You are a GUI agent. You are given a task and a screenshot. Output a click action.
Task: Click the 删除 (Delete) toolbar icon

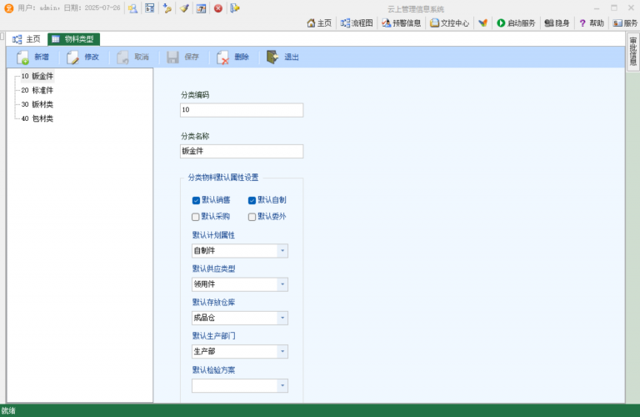223,58
